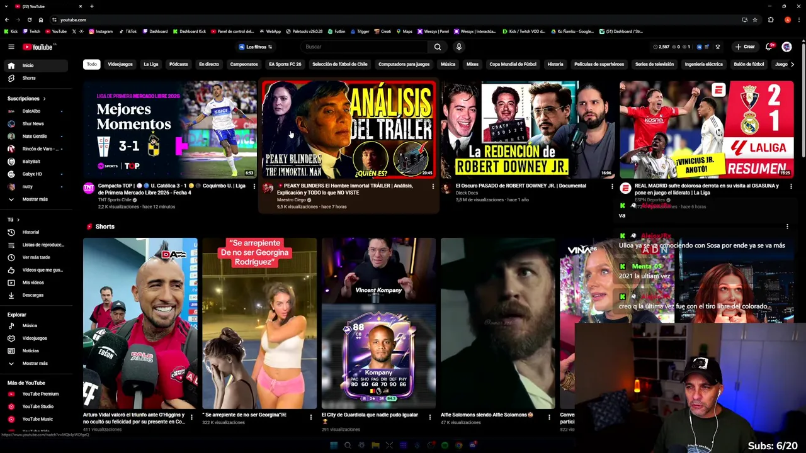The image size is (806, 453).
Task: Play the Peaky Blinders trailer analysis thumbnail
Action: click(x=348, y=130)
